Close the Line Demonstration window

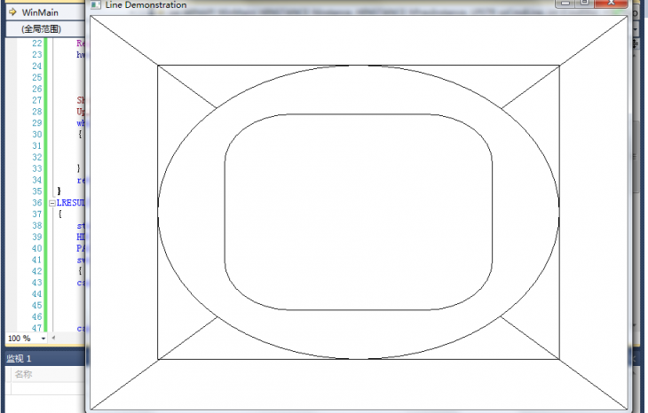tap(611, 4)
